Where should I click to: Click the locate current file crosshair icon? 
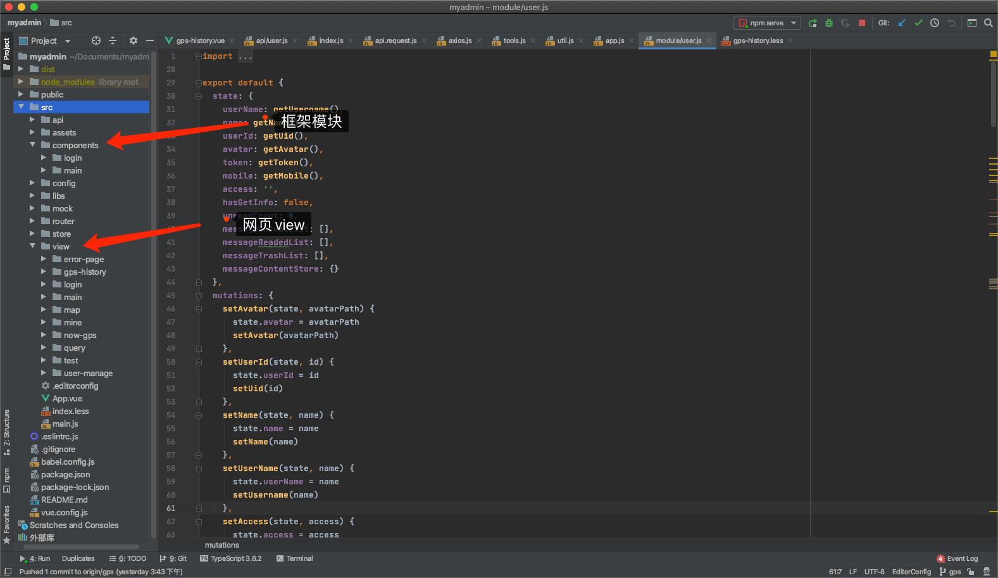[x=96, y=41]
